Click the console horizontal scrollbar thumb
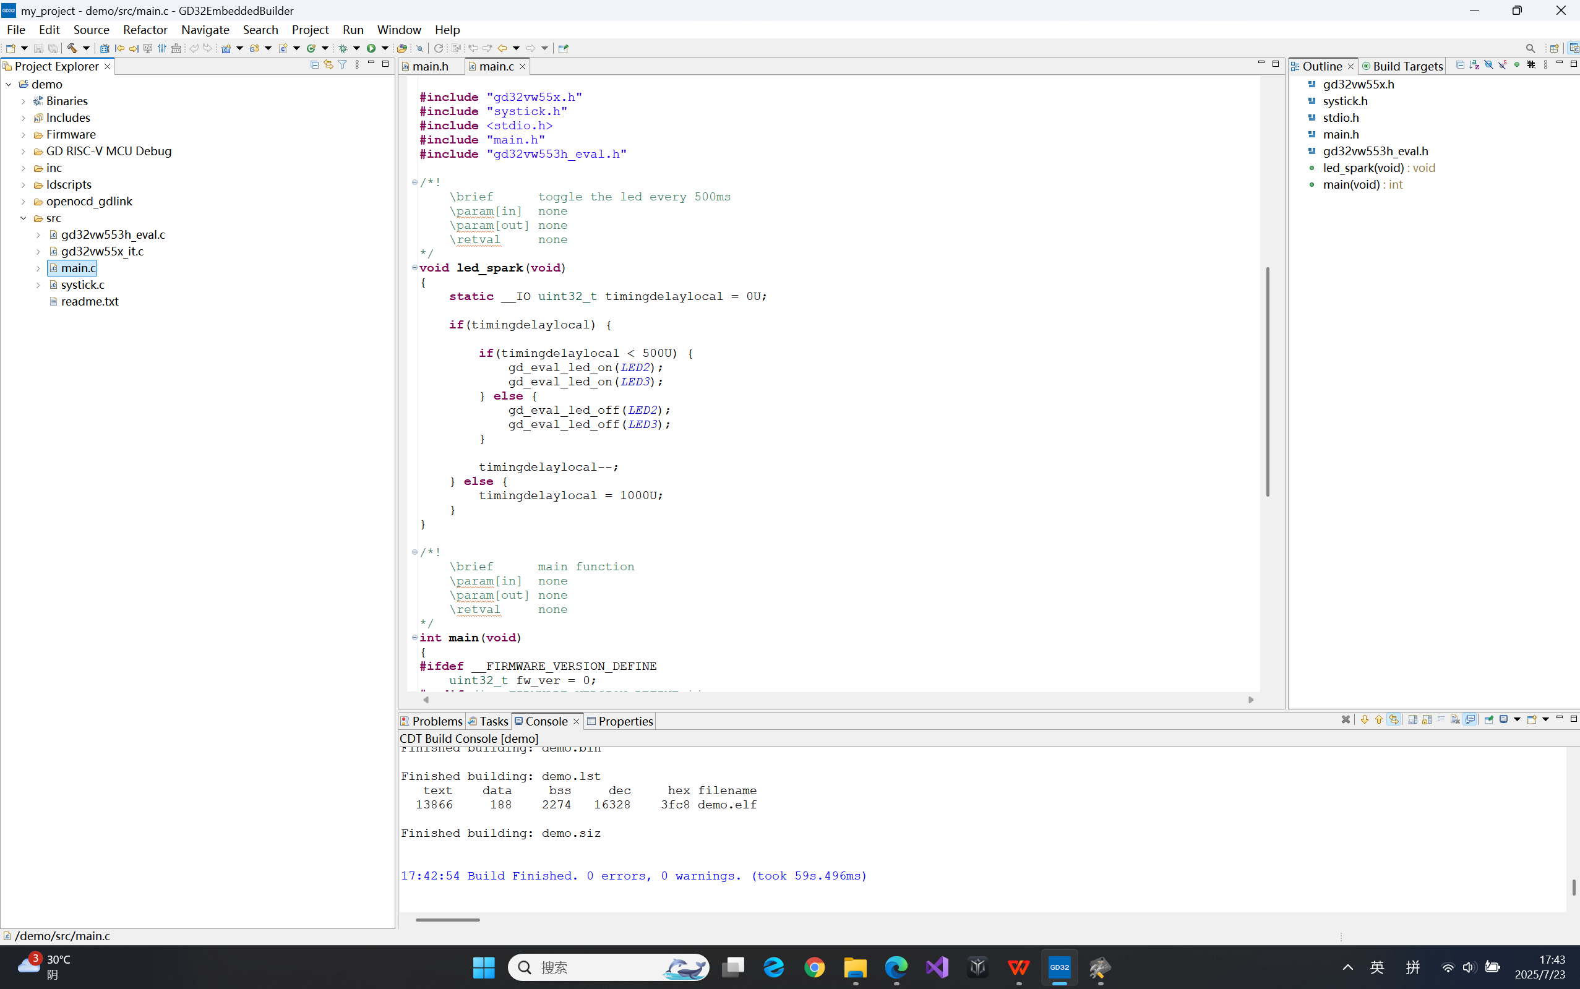 click(447, 920)
